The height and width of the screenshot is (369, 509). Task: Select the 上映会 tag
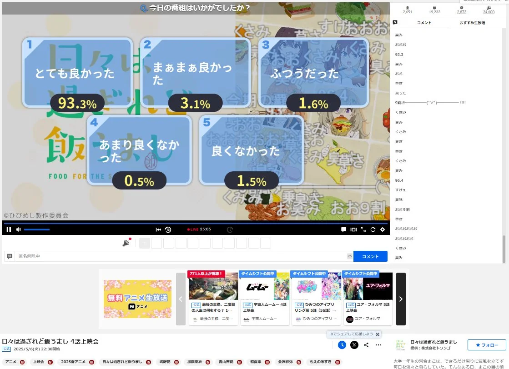tap(39, 362)
